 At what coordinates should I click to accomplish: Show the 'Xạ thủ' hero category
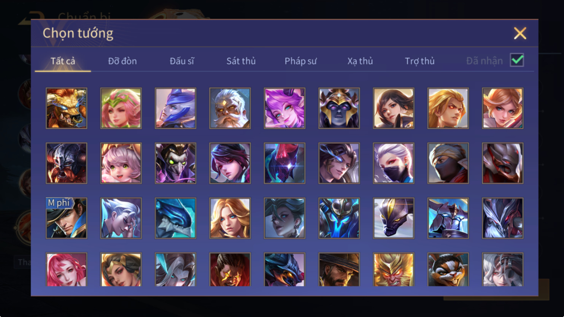pos(360,61)
